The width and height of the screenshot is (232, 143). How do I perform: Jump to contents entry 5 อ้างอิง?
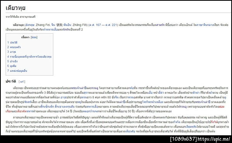pos(12,61)
